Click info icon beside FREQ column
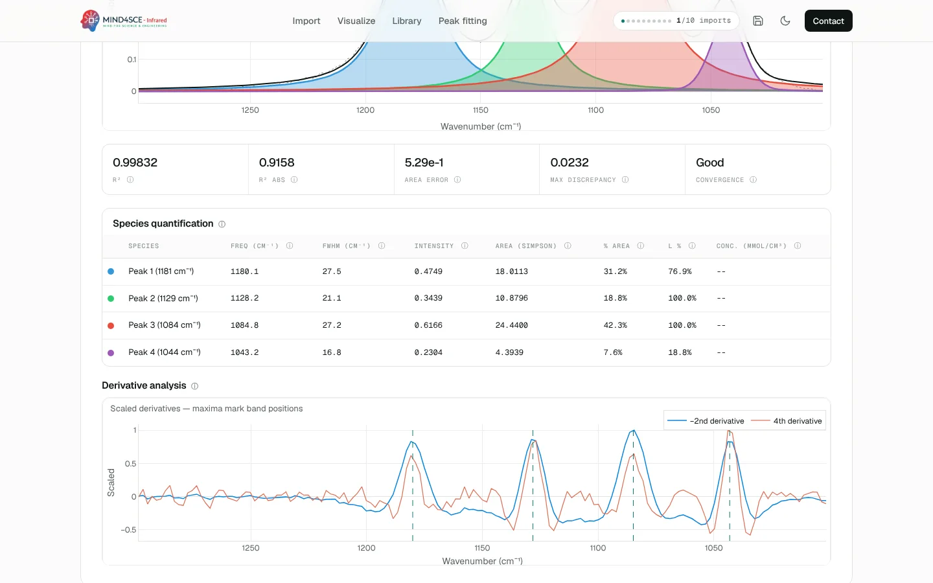 [290, 246]
